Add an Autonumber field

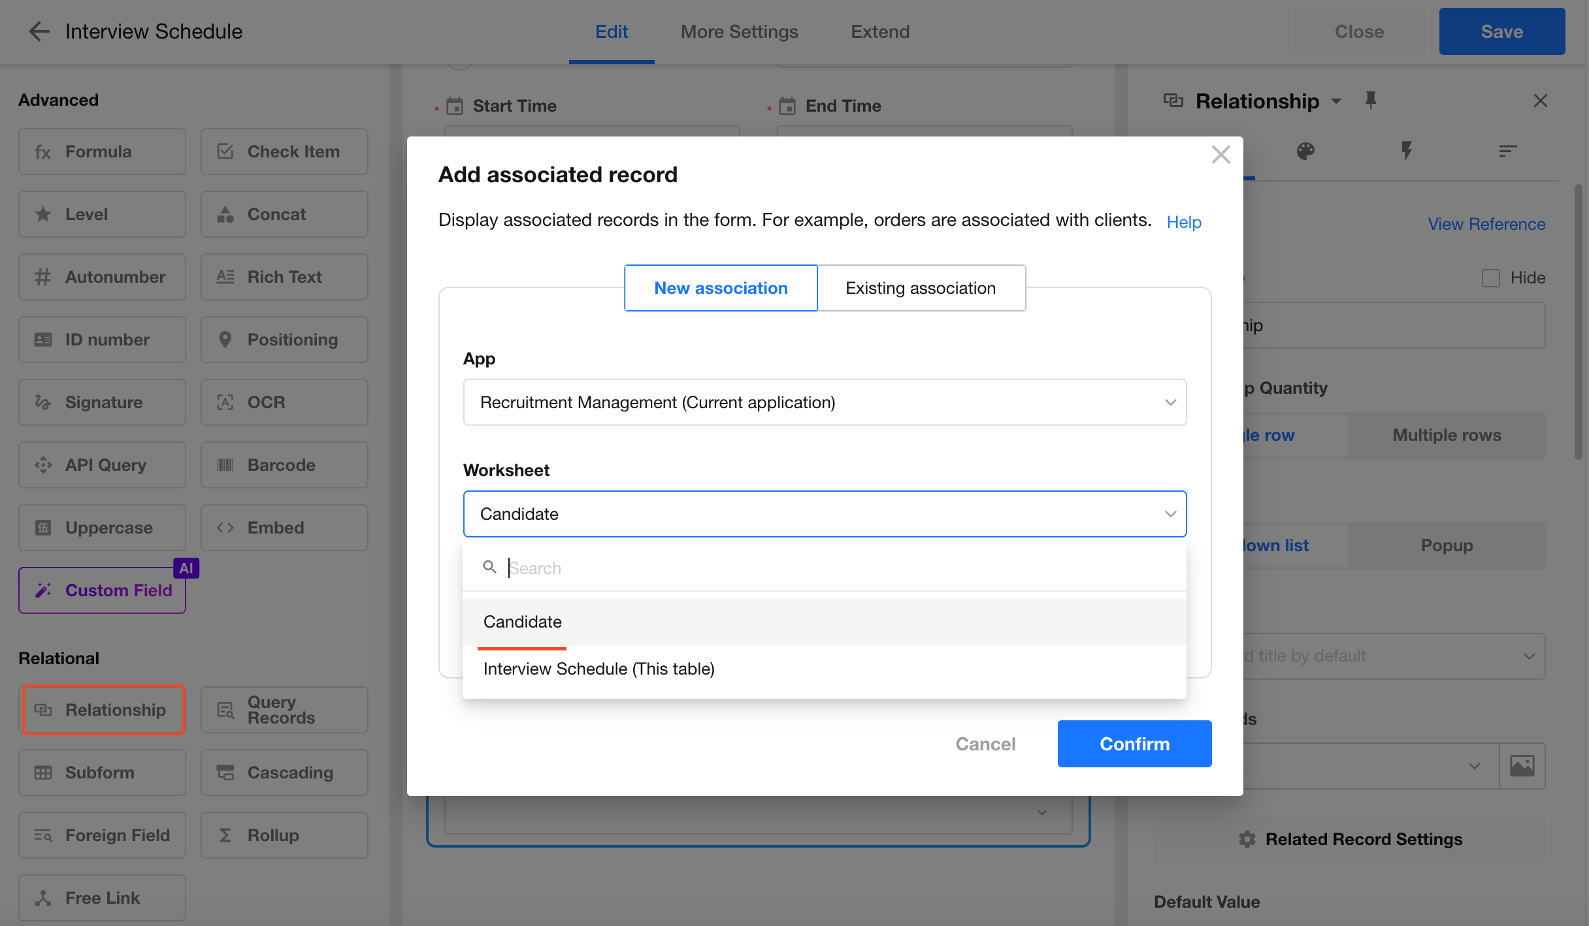(x=102, y=277)
